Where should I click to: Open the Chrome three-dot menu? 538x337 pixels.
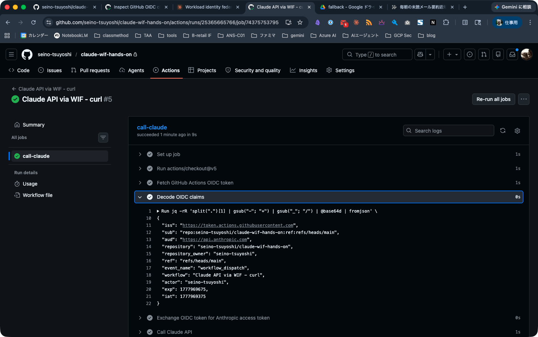530,22
